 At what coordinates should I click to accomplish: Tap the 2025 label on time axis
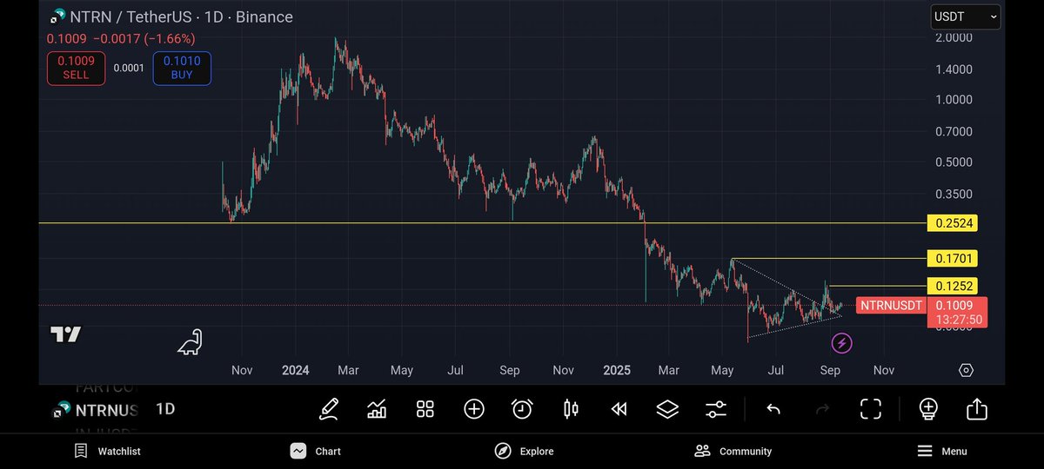point(617,370)
